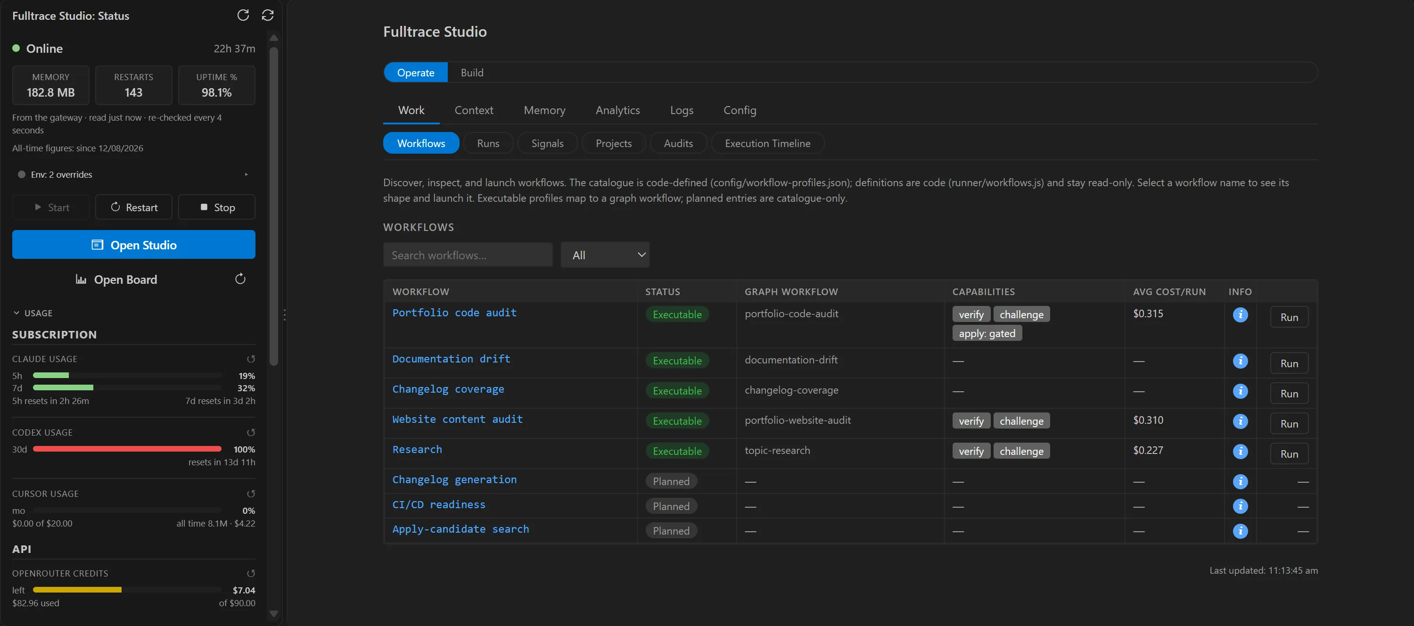Viewport: 1414px width, 626px height.
Task: Refresh Claude usage stats icon
Action: [x=251, y=359]
